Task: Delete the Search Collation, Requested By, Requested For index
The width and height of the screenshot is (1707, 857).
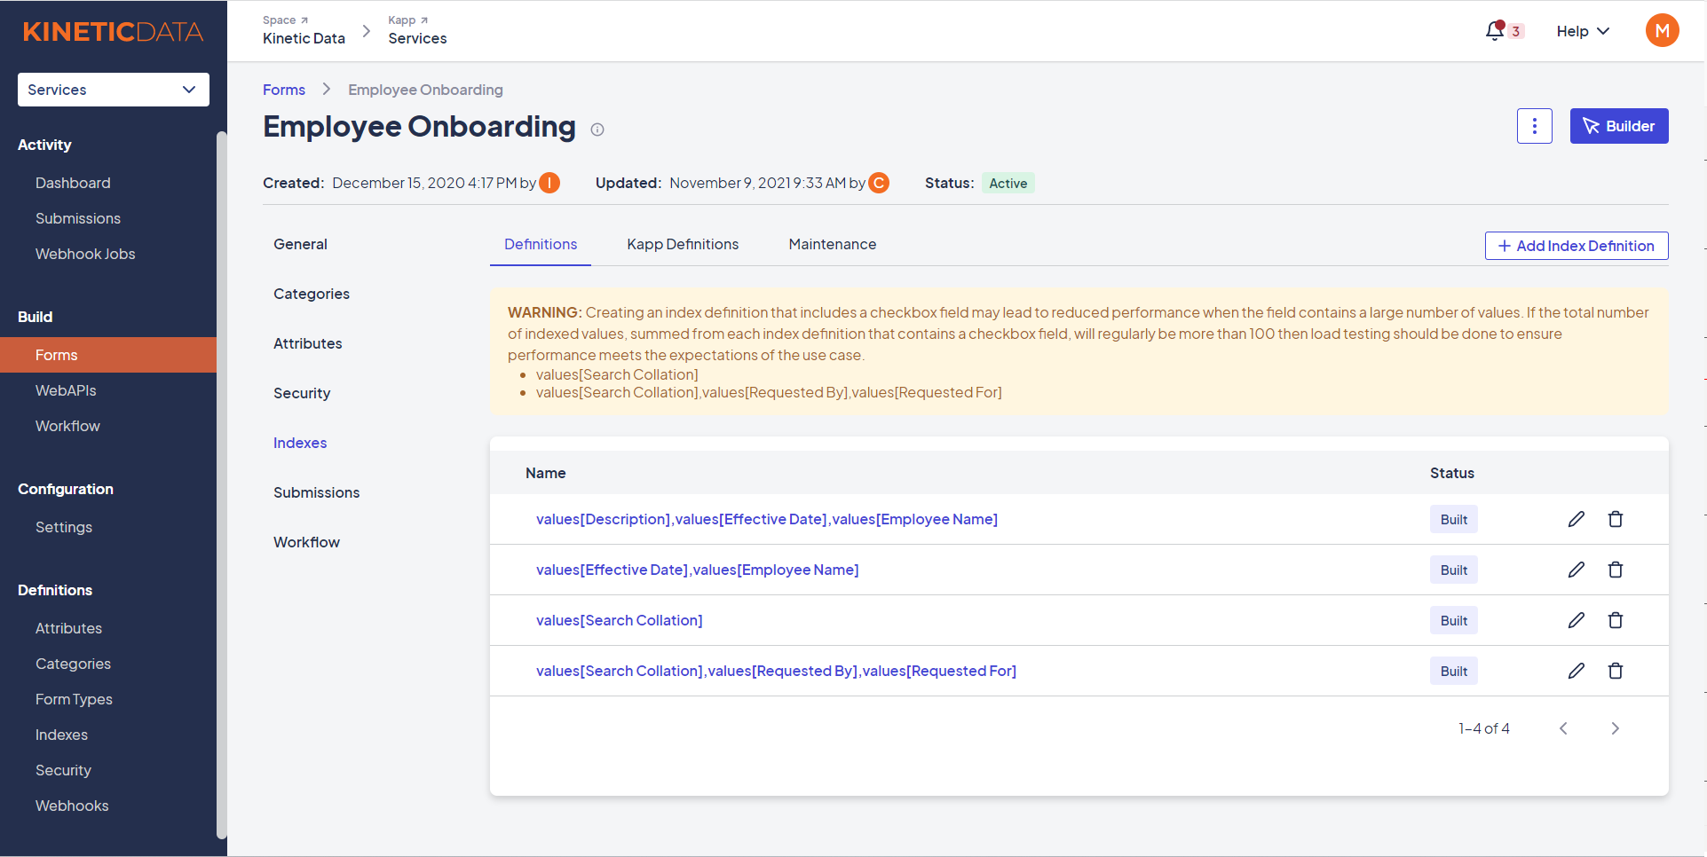Action: click(x=1616, y=671)
